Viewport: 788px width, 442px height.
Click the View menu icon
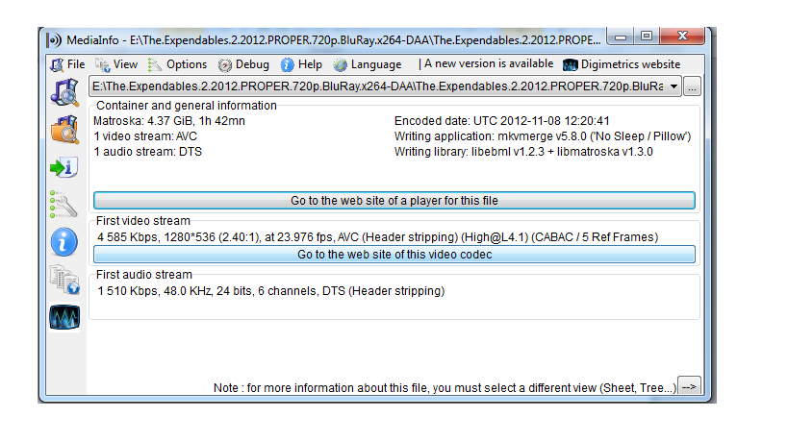103,65
